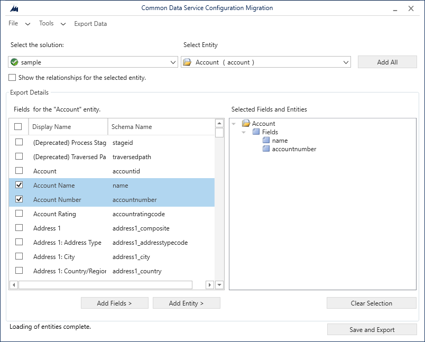425x342 pixels.
Task: Click the Dynamics app logo icon
Action: tap(14, 8)
